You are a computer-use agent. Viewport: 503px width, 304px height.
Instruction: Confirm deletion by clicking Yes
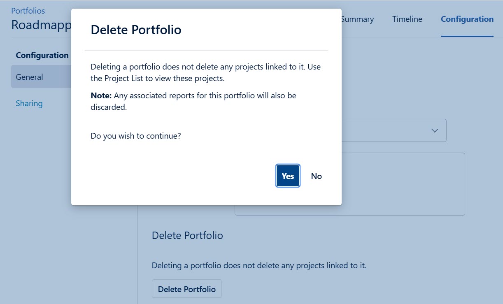tap(287, 176)
